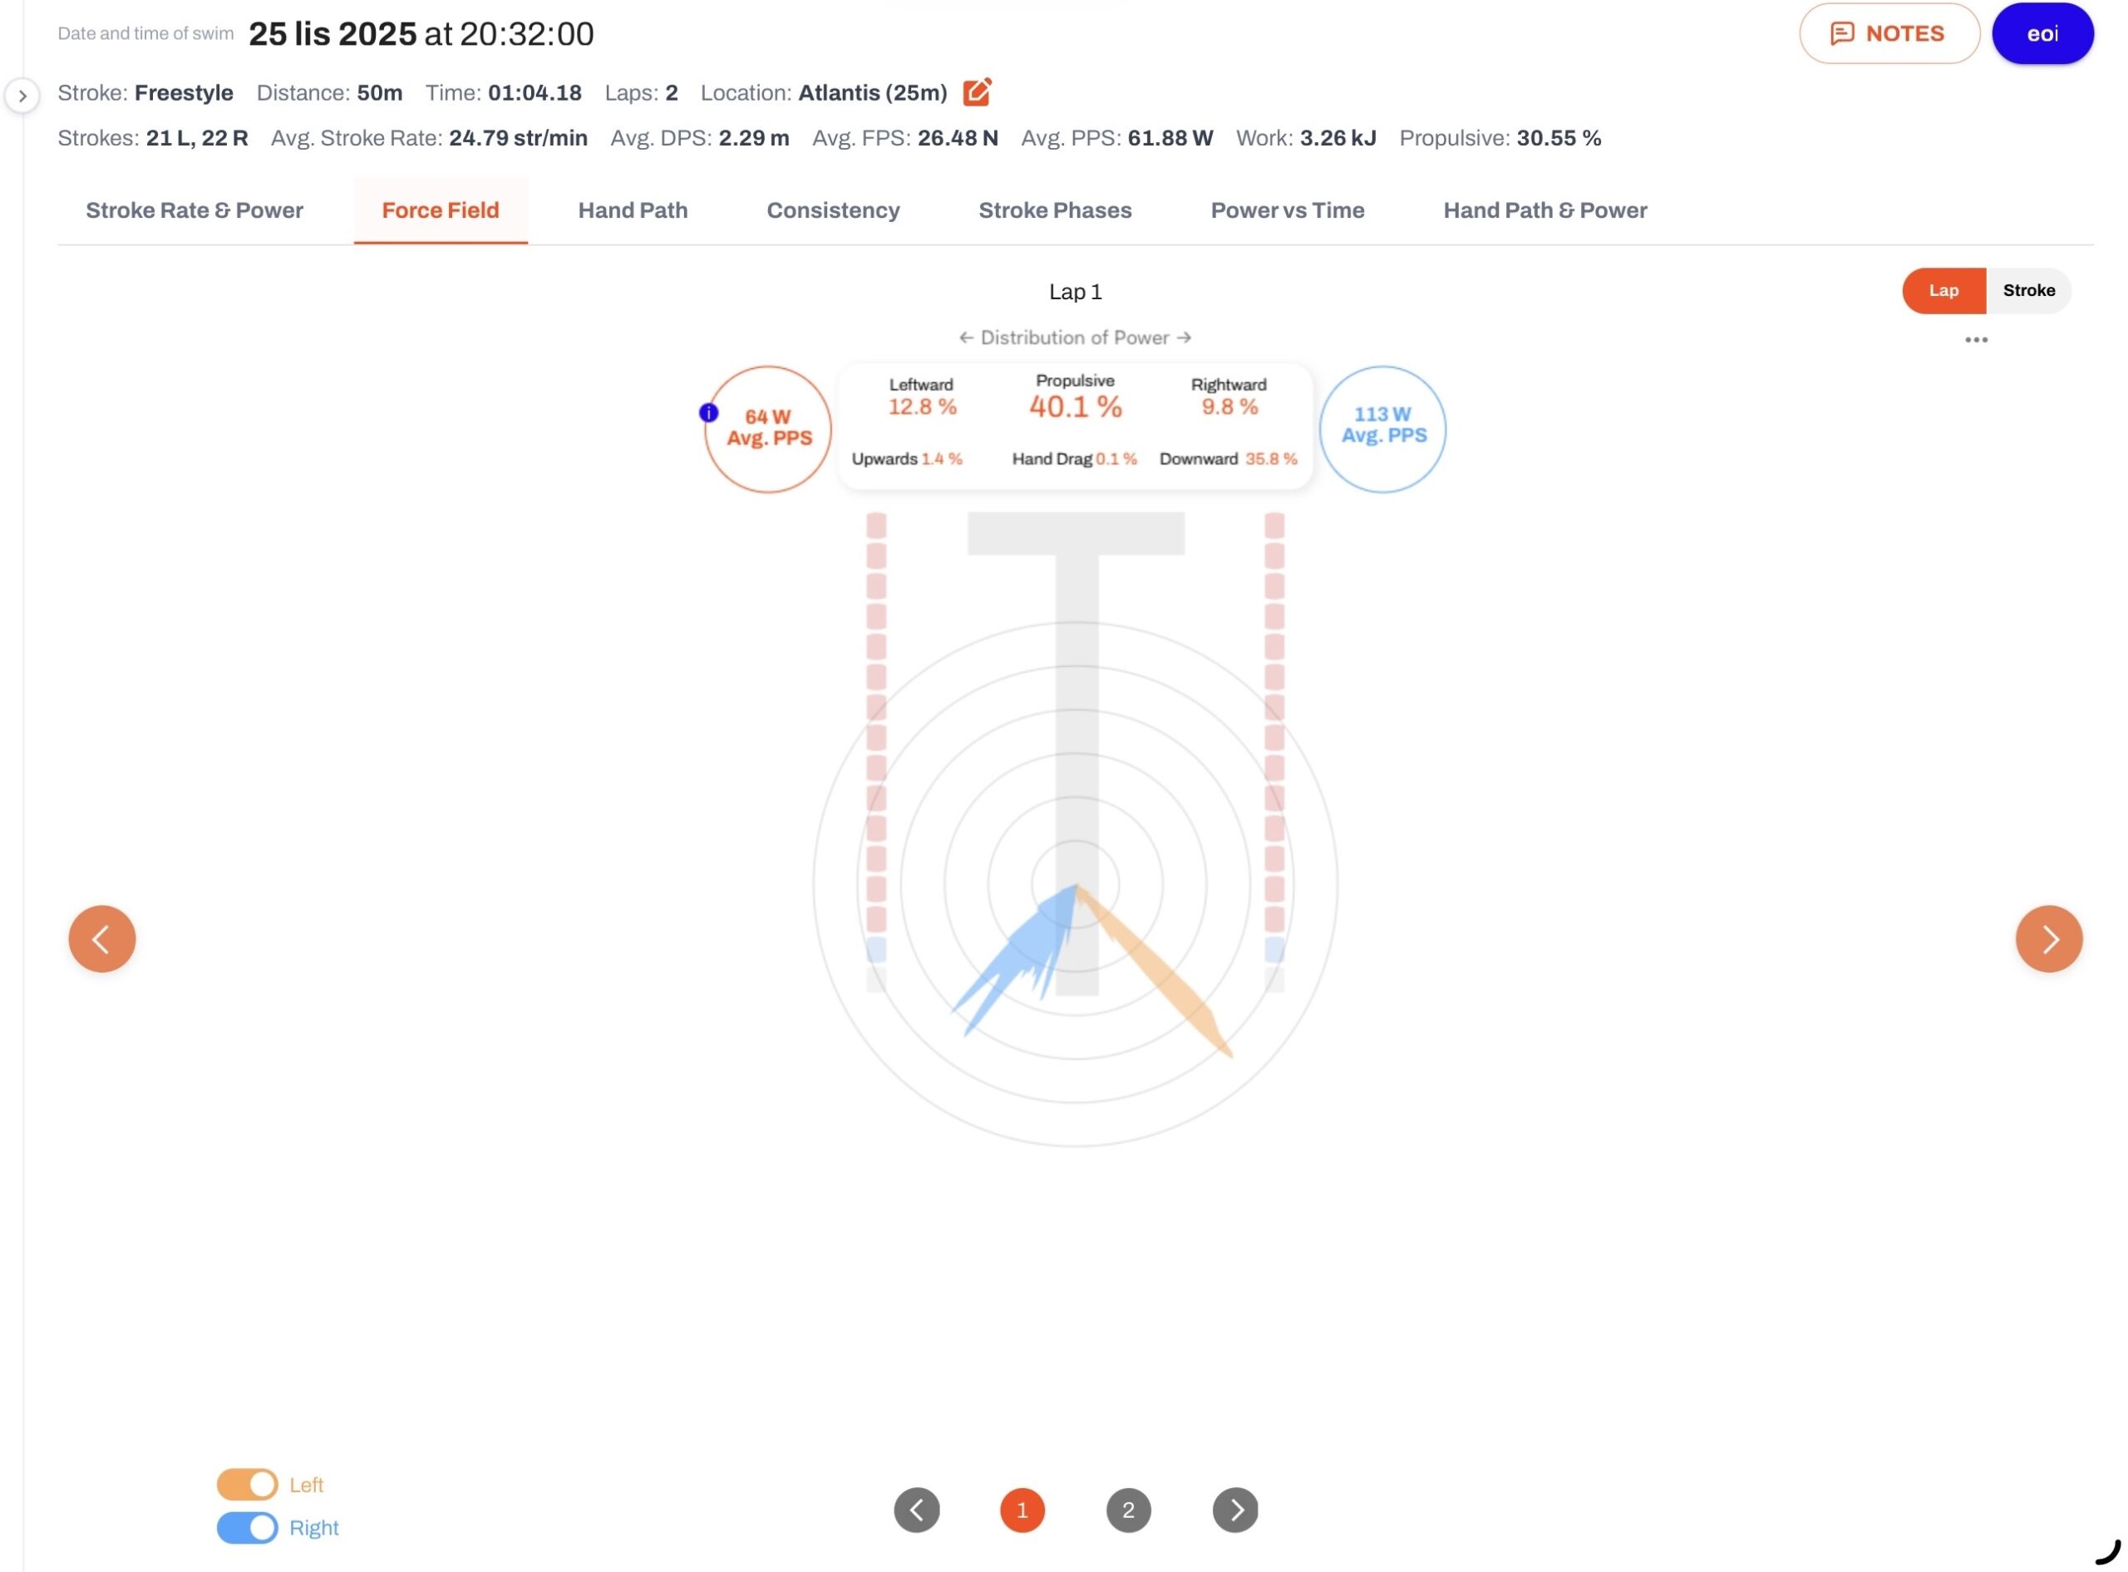
Task: Open the eoi user menu
Action: pos(2042,33)
